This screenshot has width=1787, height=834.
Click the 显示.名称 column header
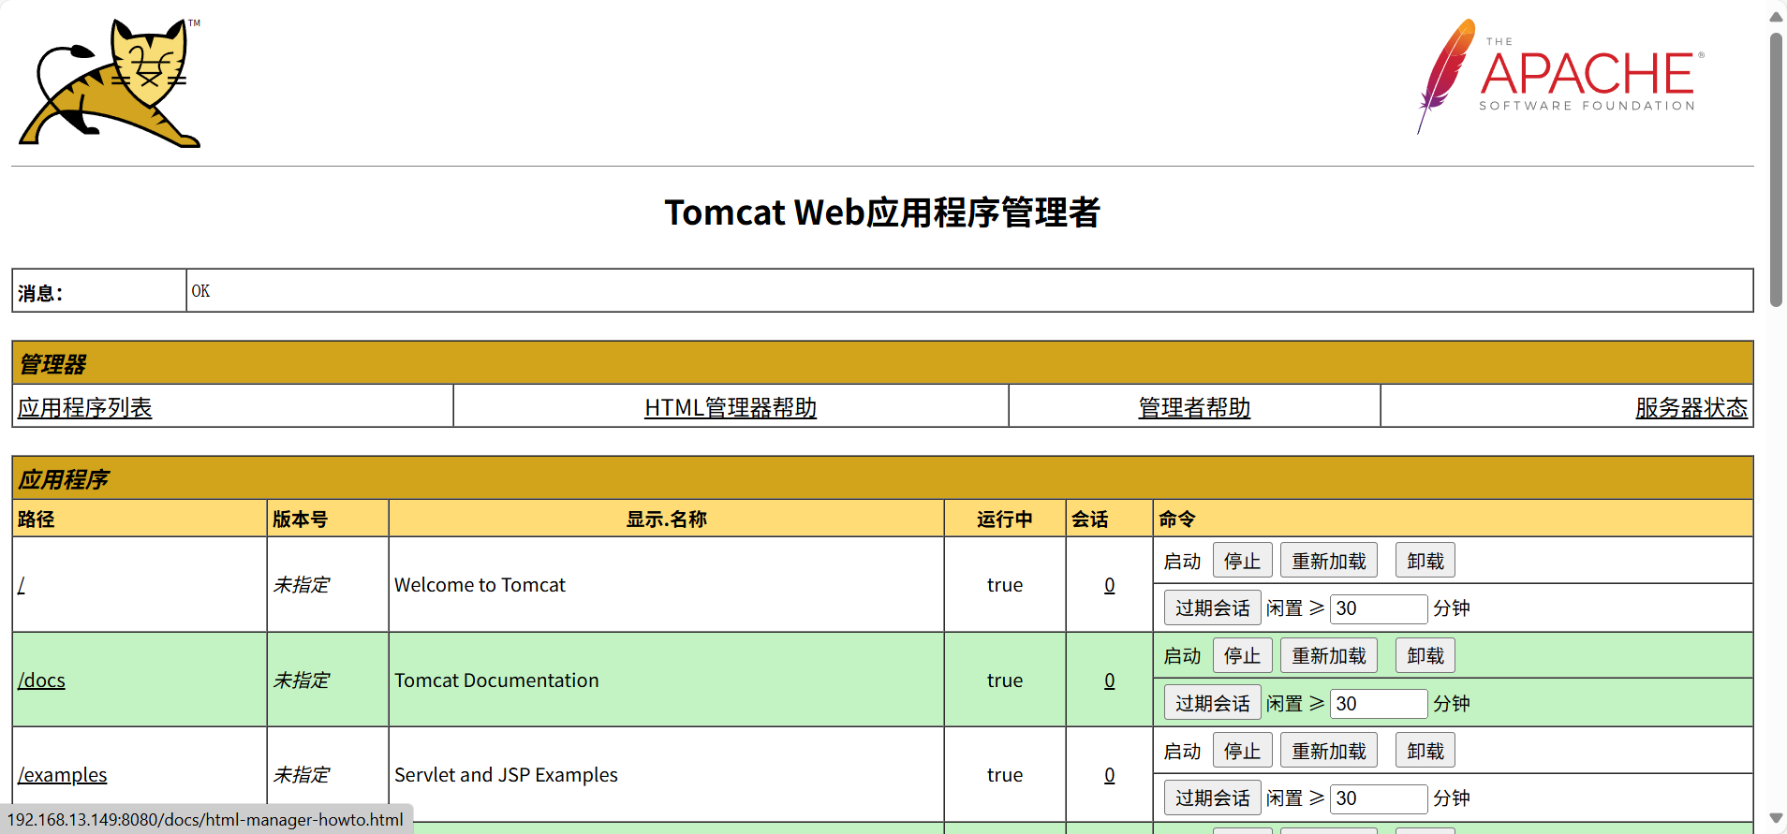(x=666, y=519)
